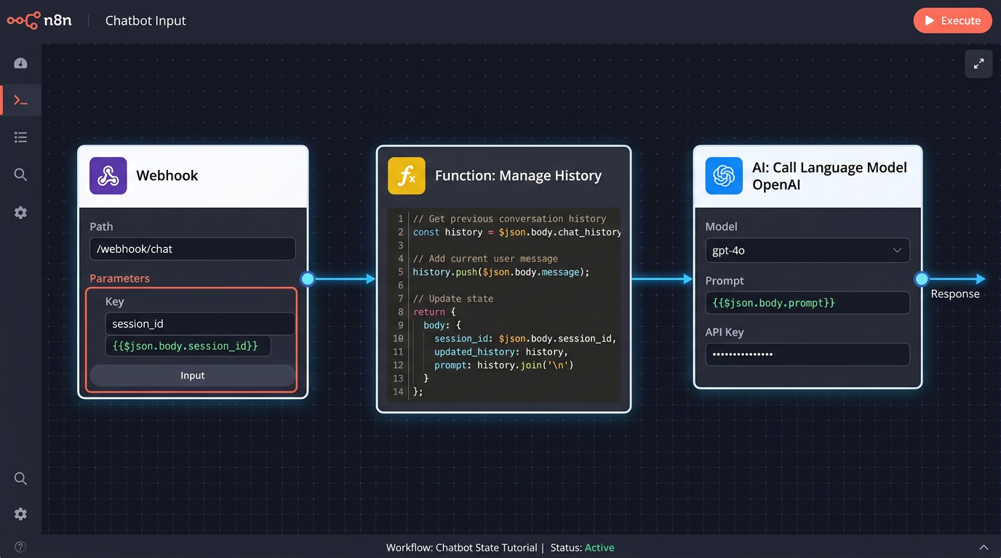The width and height of the screenshot is (1001, 558).
Task: Select the Webhook node title
Action: (167, 176)
